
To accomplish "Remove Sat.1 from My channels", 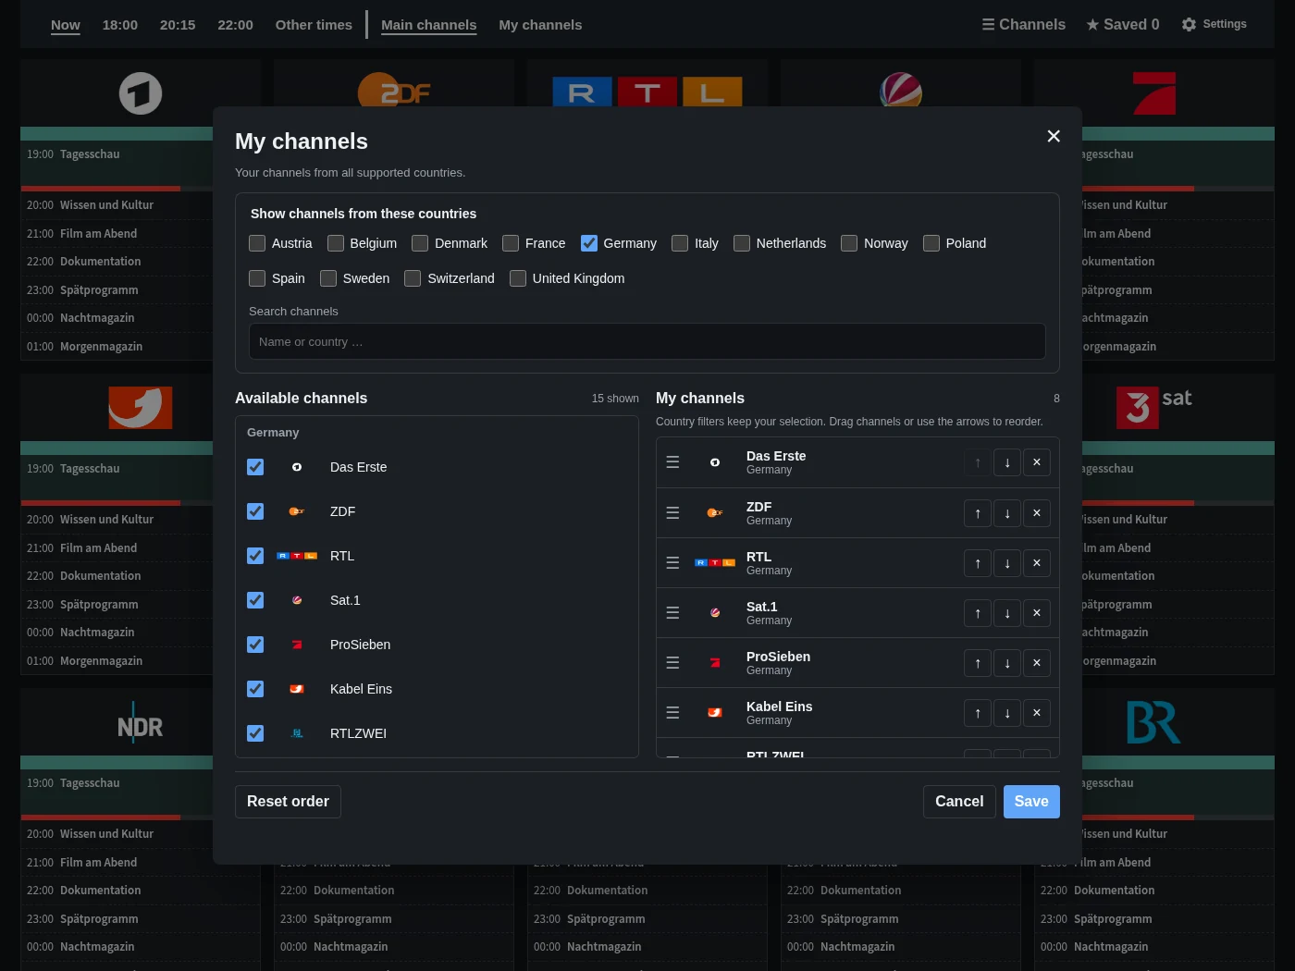I will point(1037,613).
